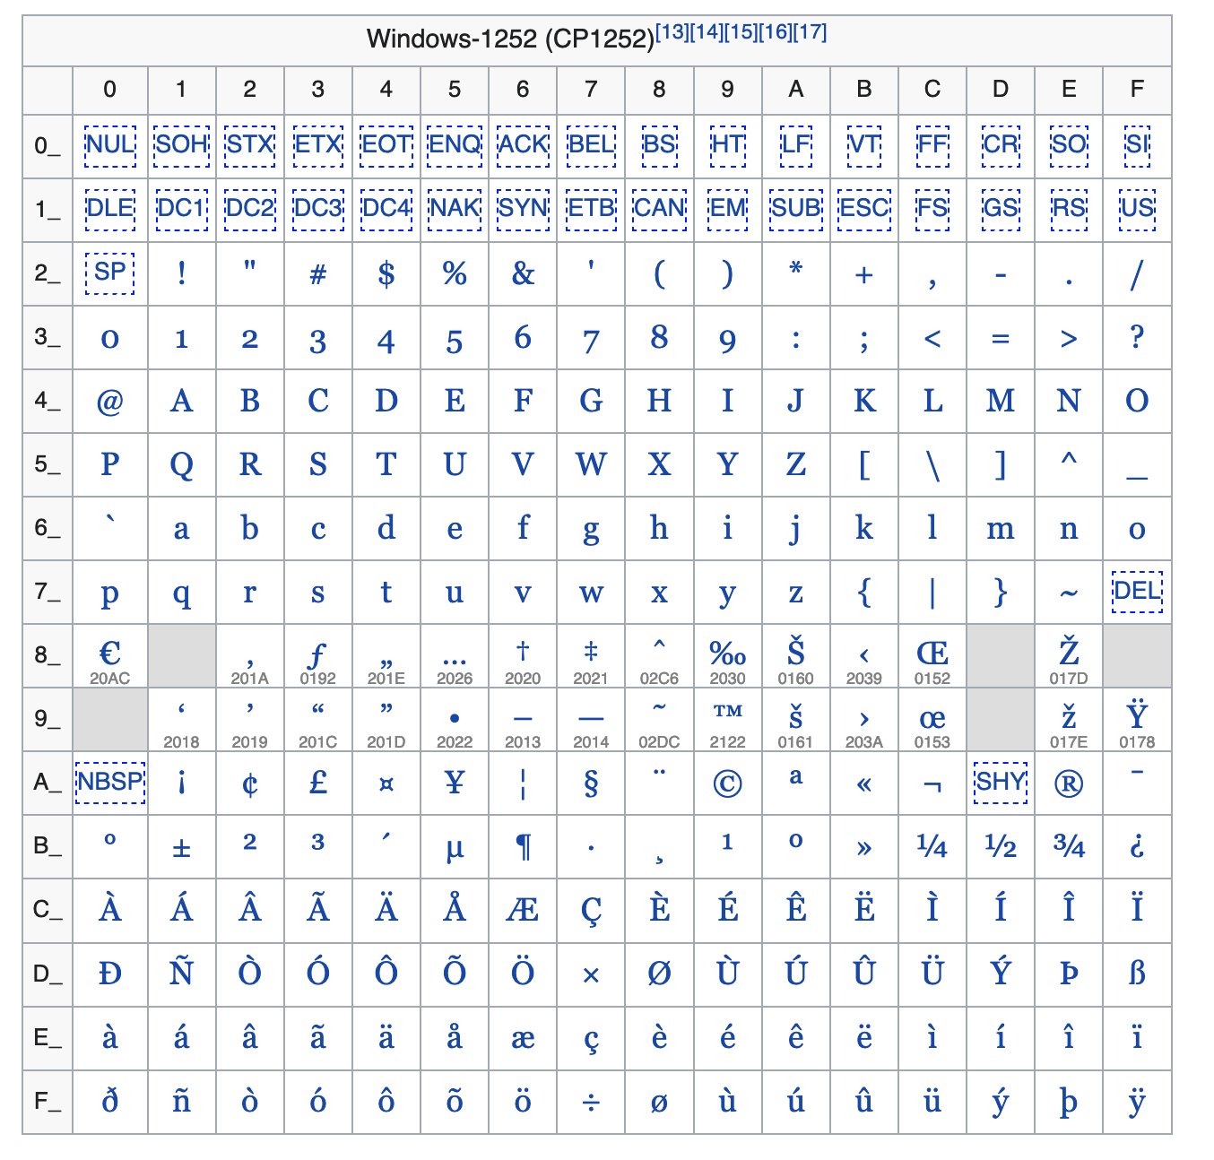Select the one half ½ fraction
Viewport: 1214px width, 1160px height.
pos(1001,846)
